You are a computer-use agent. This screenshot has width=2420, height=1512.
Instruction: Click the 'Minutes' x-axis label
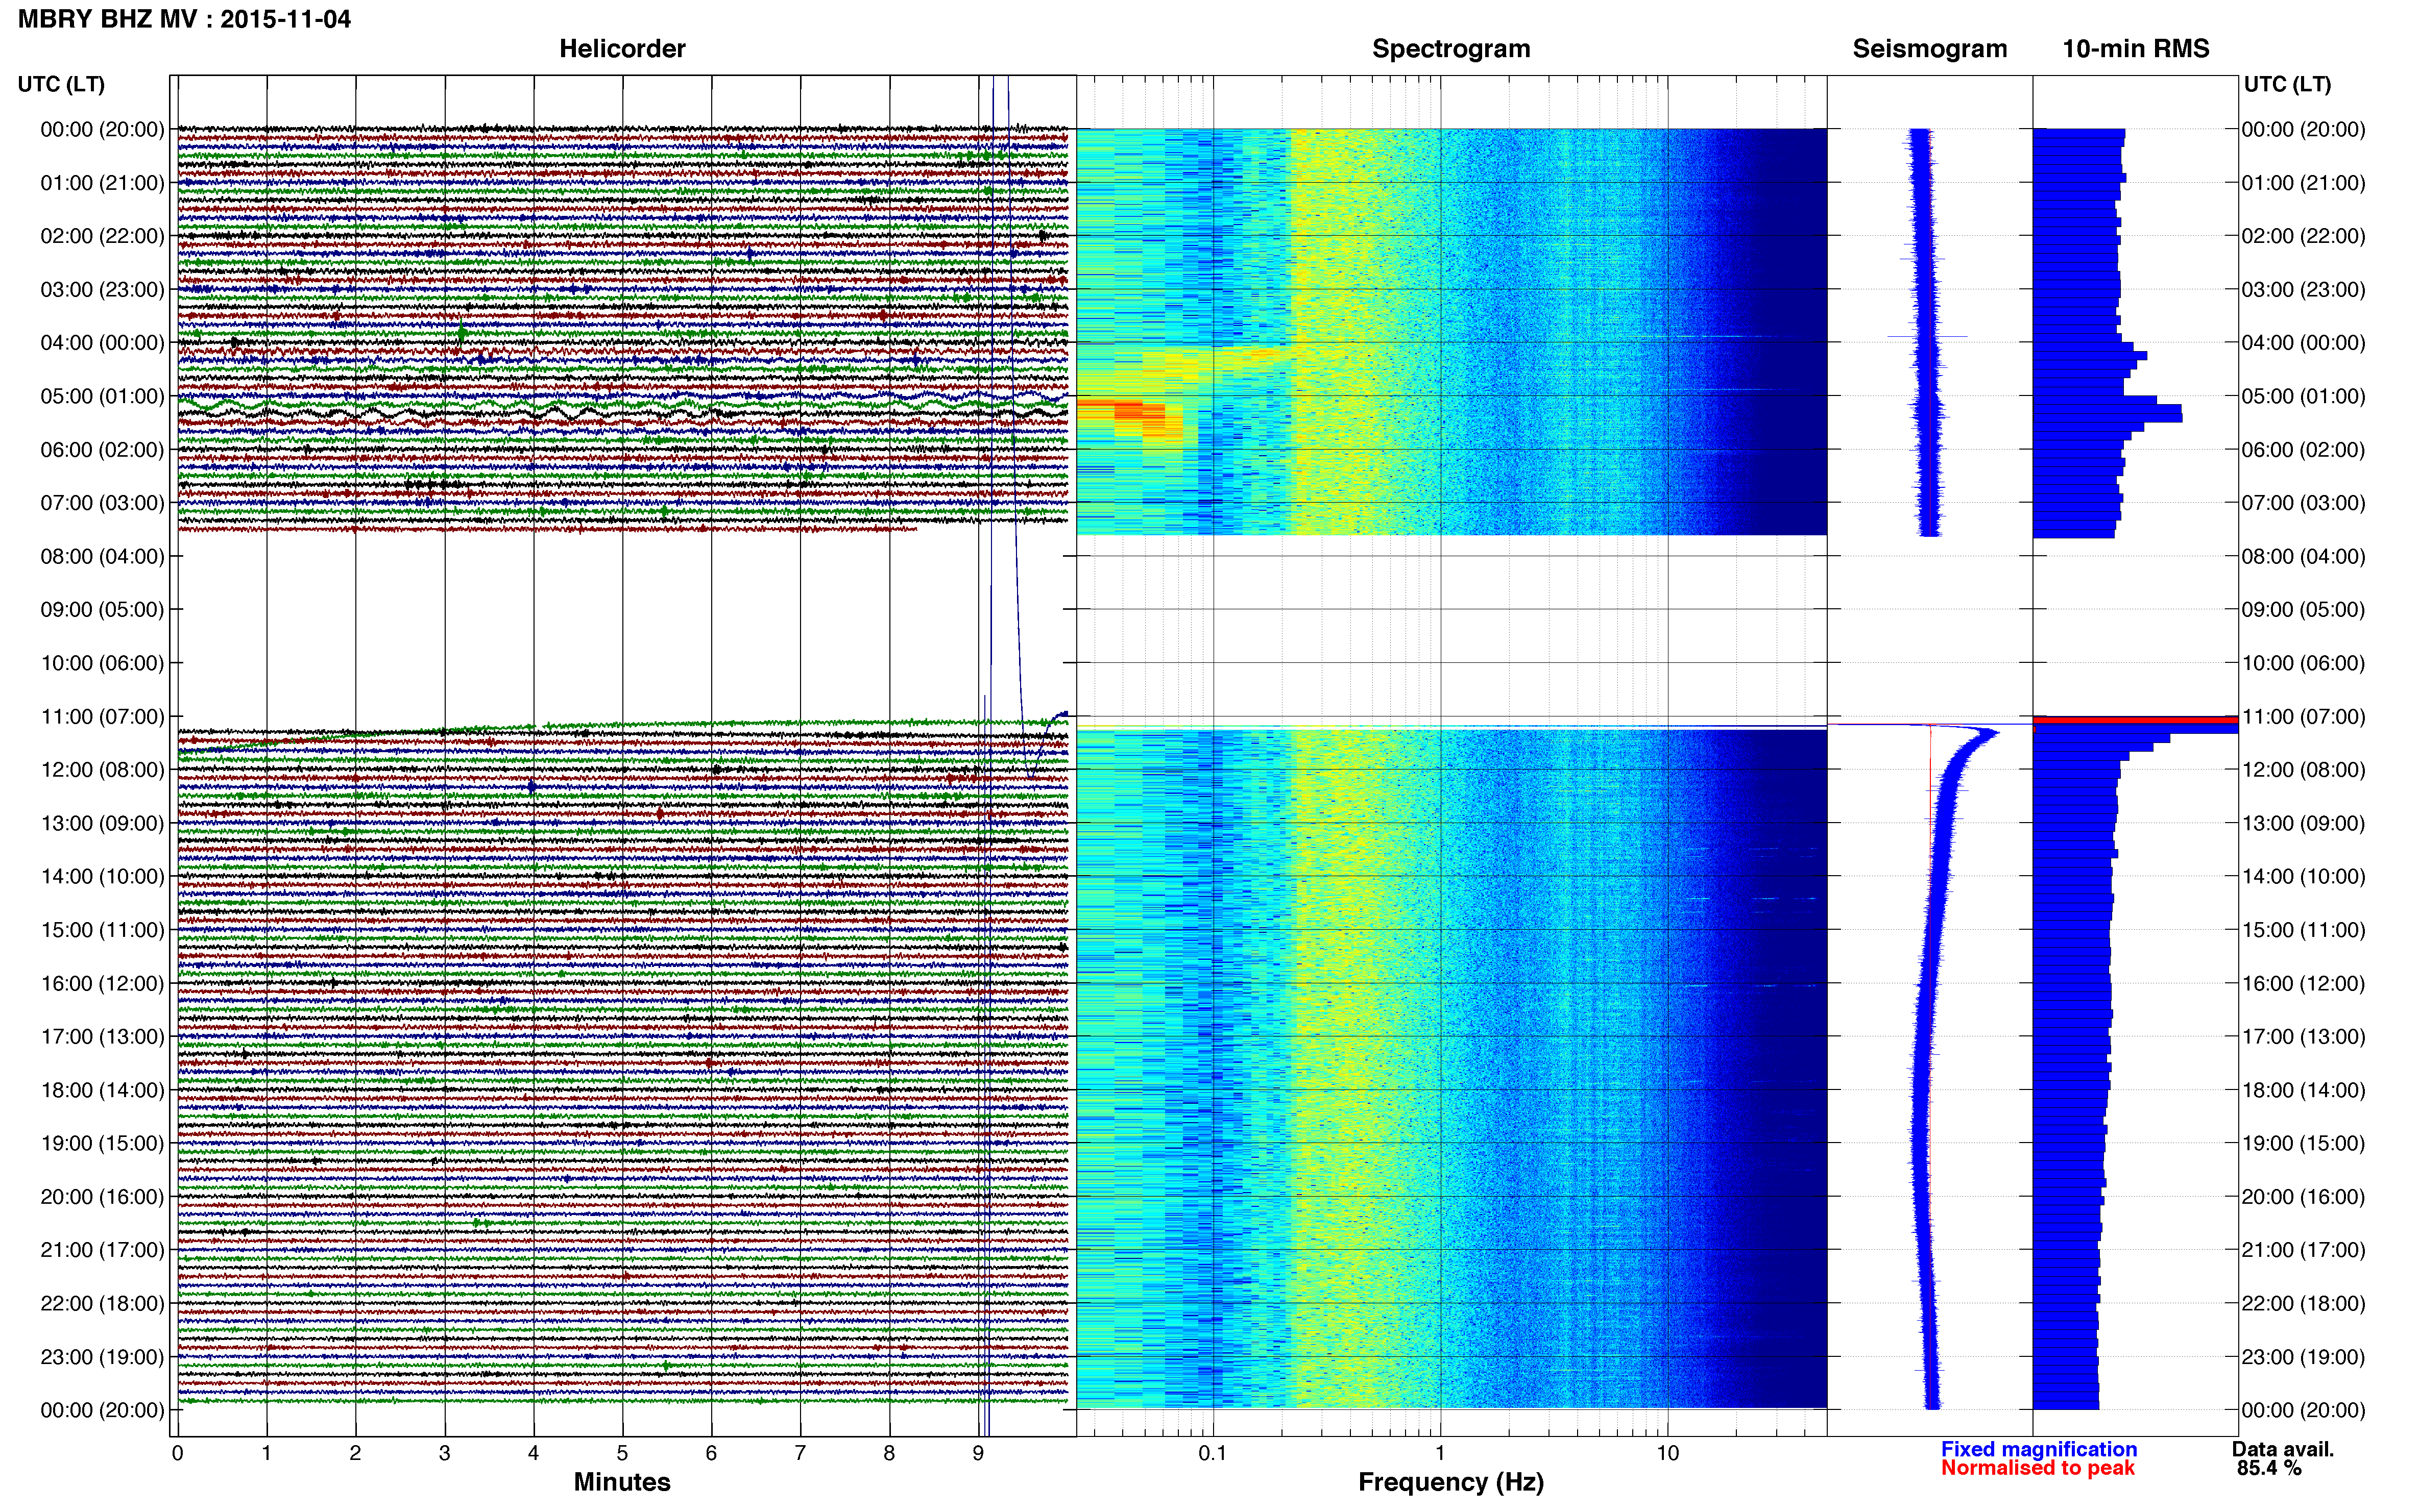coord(622,1482)
